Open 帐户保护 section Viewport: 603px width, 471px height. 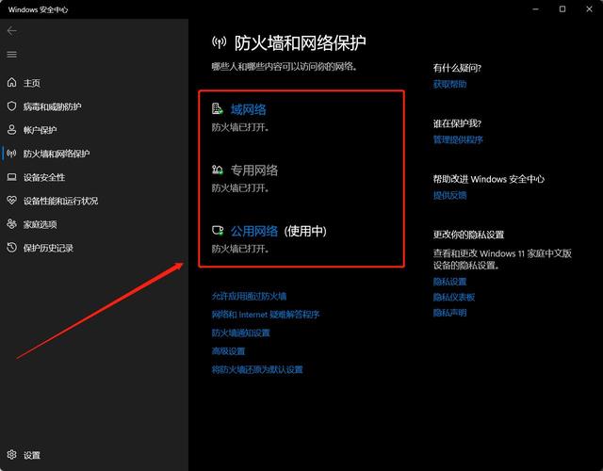pos(40,130)
